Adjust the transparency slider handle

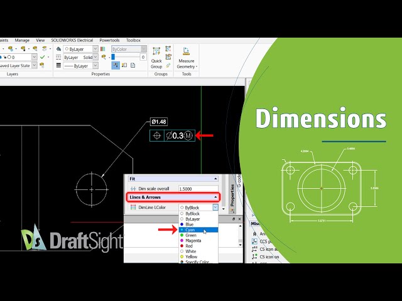[113, 57]
